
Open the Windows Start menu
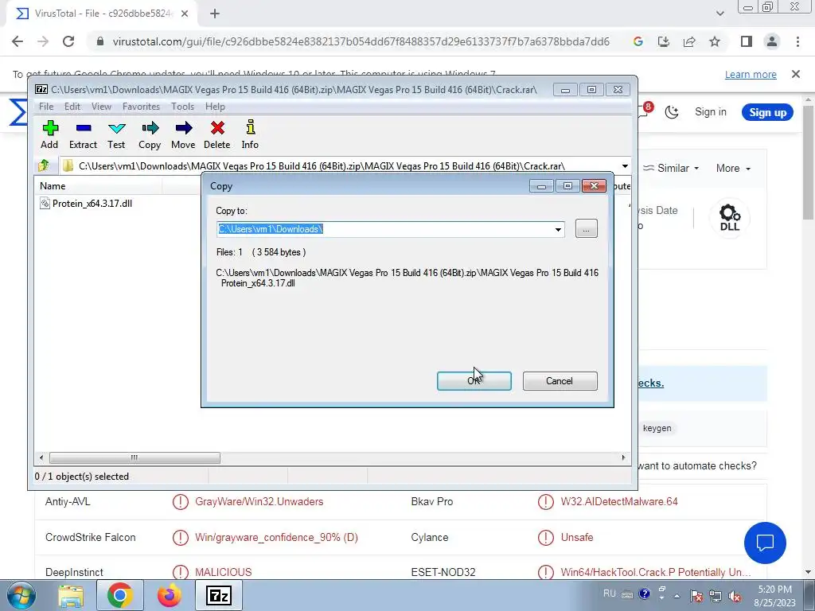(21, 595)
